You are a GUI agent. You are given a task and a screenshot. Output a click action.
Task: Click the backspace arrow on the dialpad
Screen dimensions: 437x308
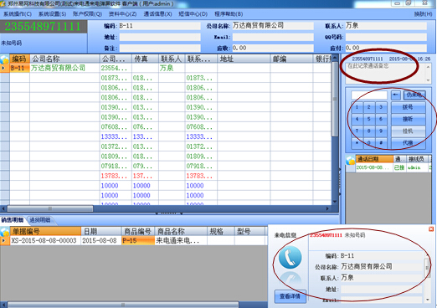click(x=395, y=95)
